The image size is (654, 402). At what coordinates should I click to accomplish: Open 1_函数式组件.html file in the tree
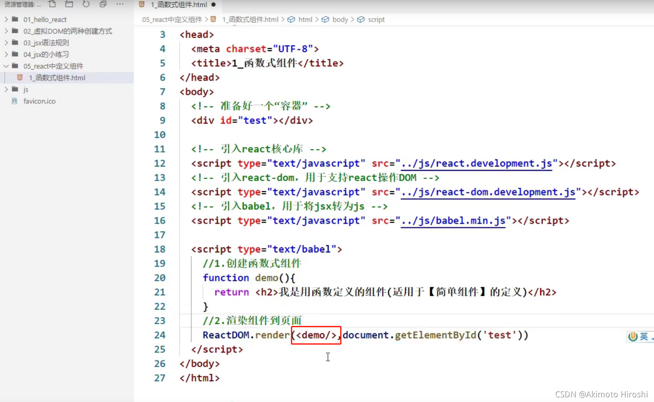click(57, 78)
